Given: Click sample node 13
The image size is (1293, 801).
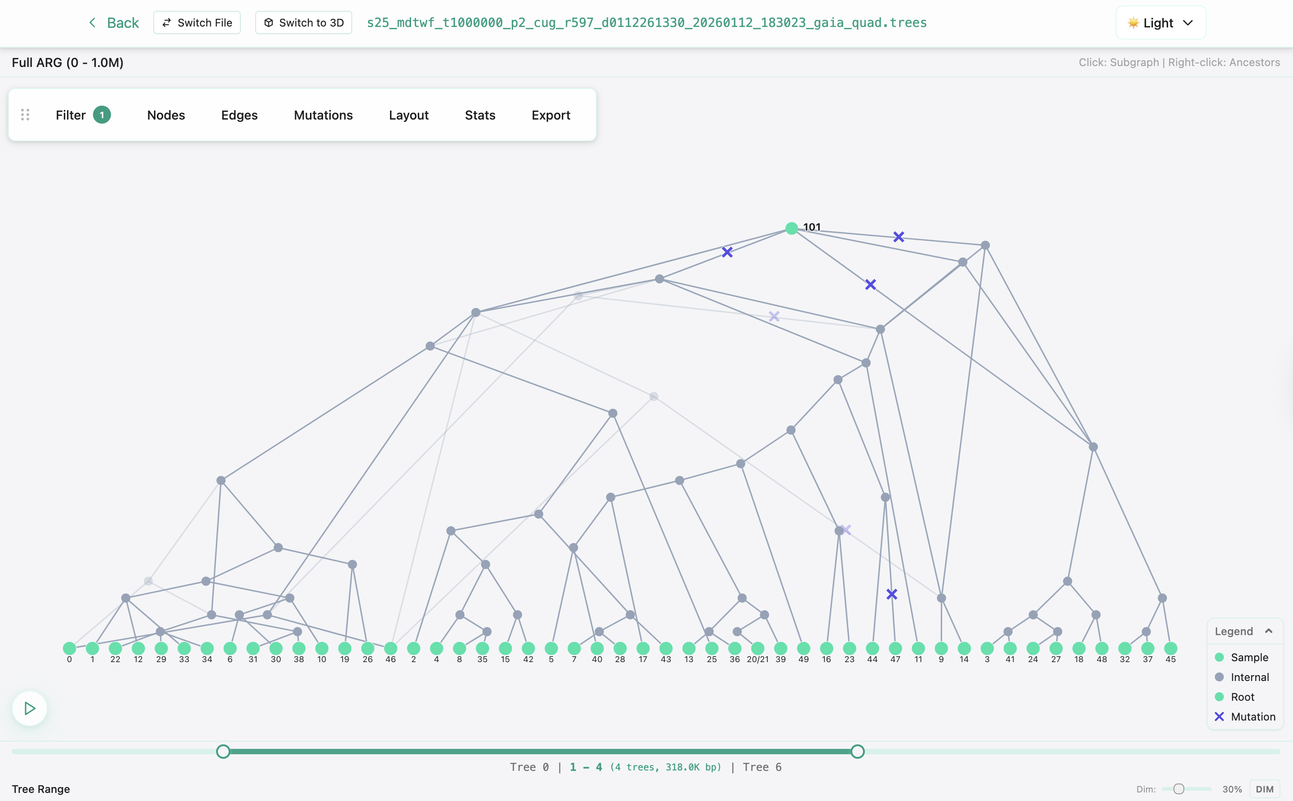Looking at the screenshot, I should click(689, 649).
